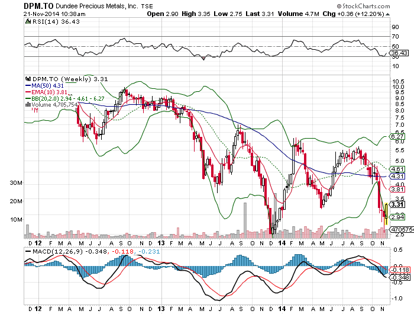Click the yellow-highlighted latest weekly candle

click(386, 214)
